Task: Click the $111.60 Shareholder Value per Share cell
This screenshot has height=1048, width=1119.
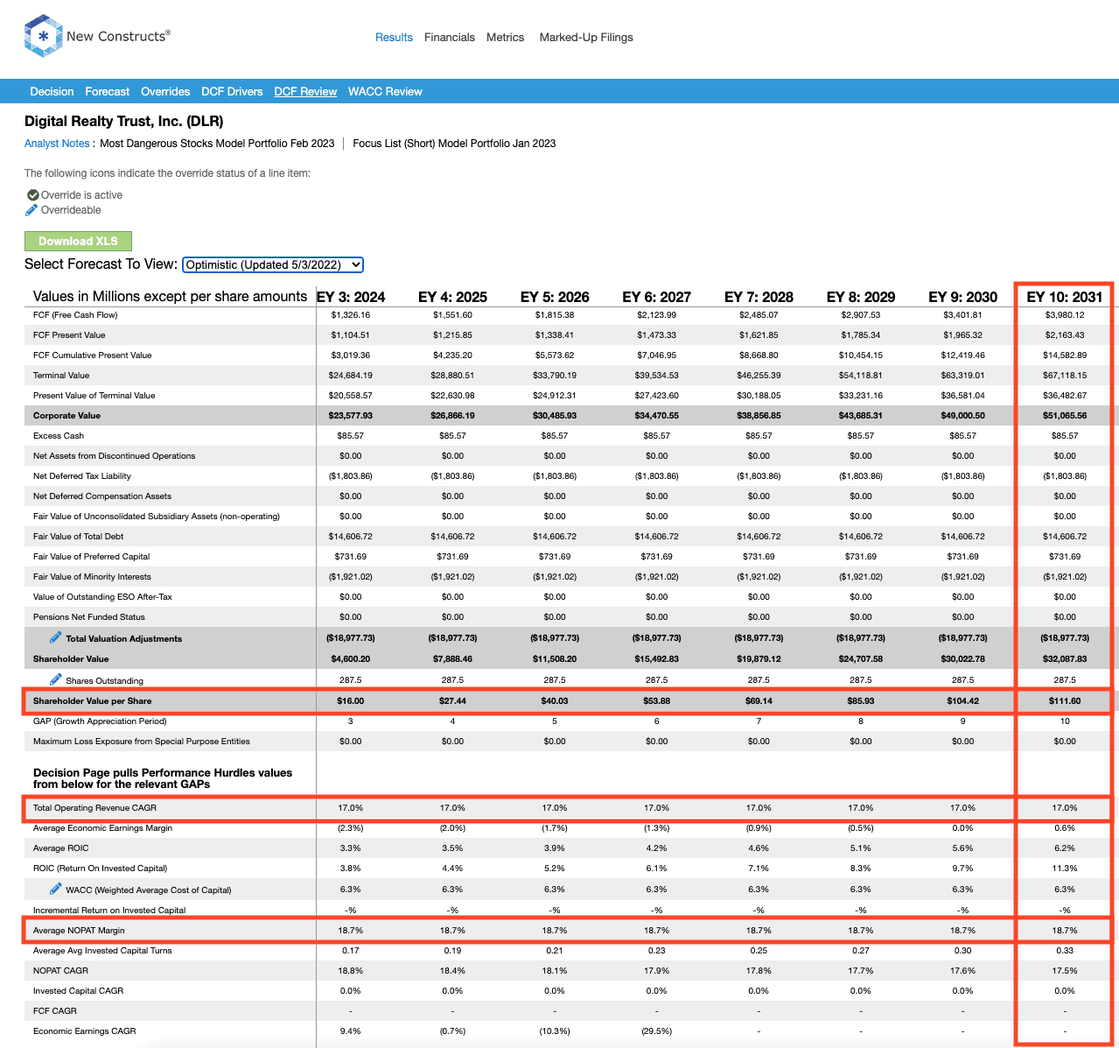Action: tap(1065, 701)
